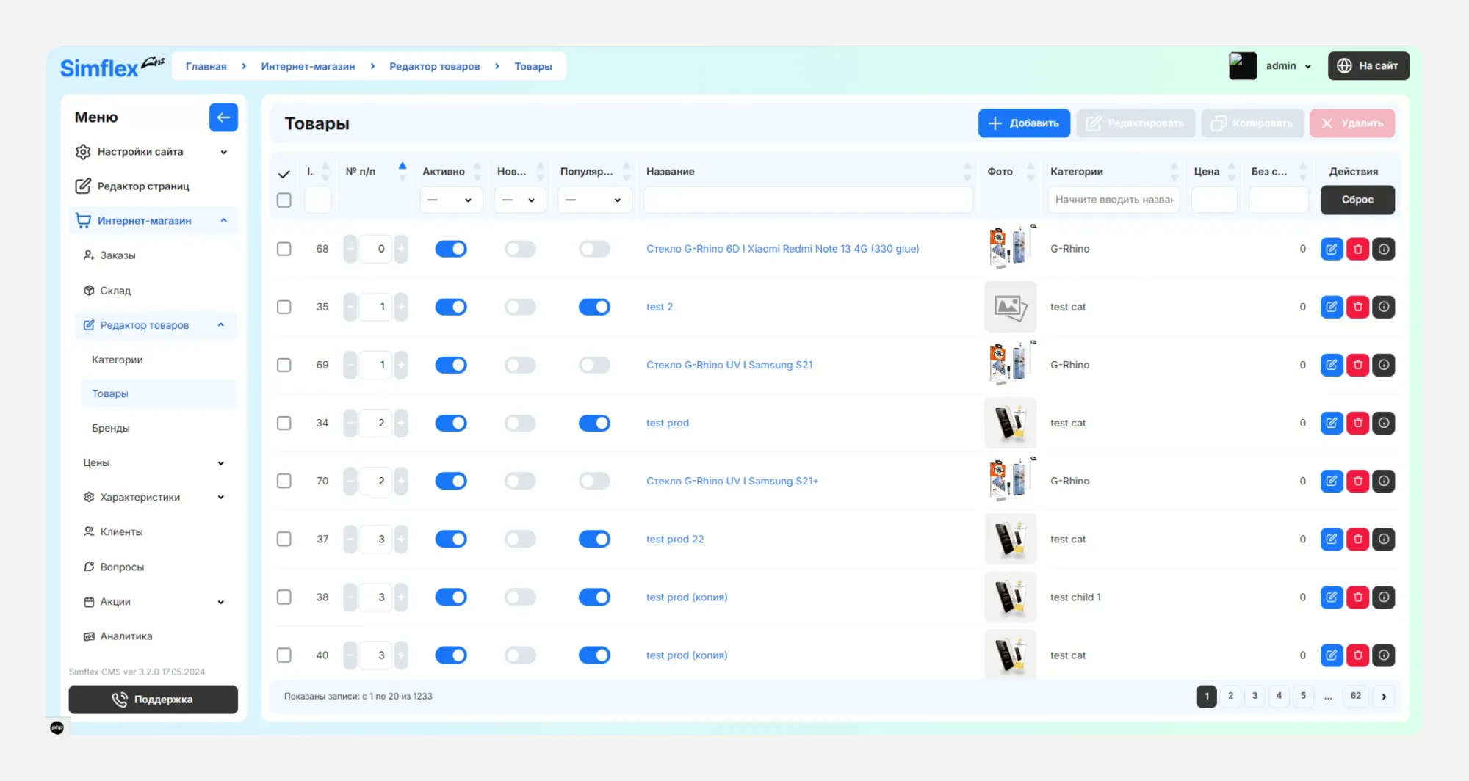Image resolution: width=1469 pixels, height=781 pixels.
Task: Show info for 'test prod 22'
Action: [x=1384, y=539]
